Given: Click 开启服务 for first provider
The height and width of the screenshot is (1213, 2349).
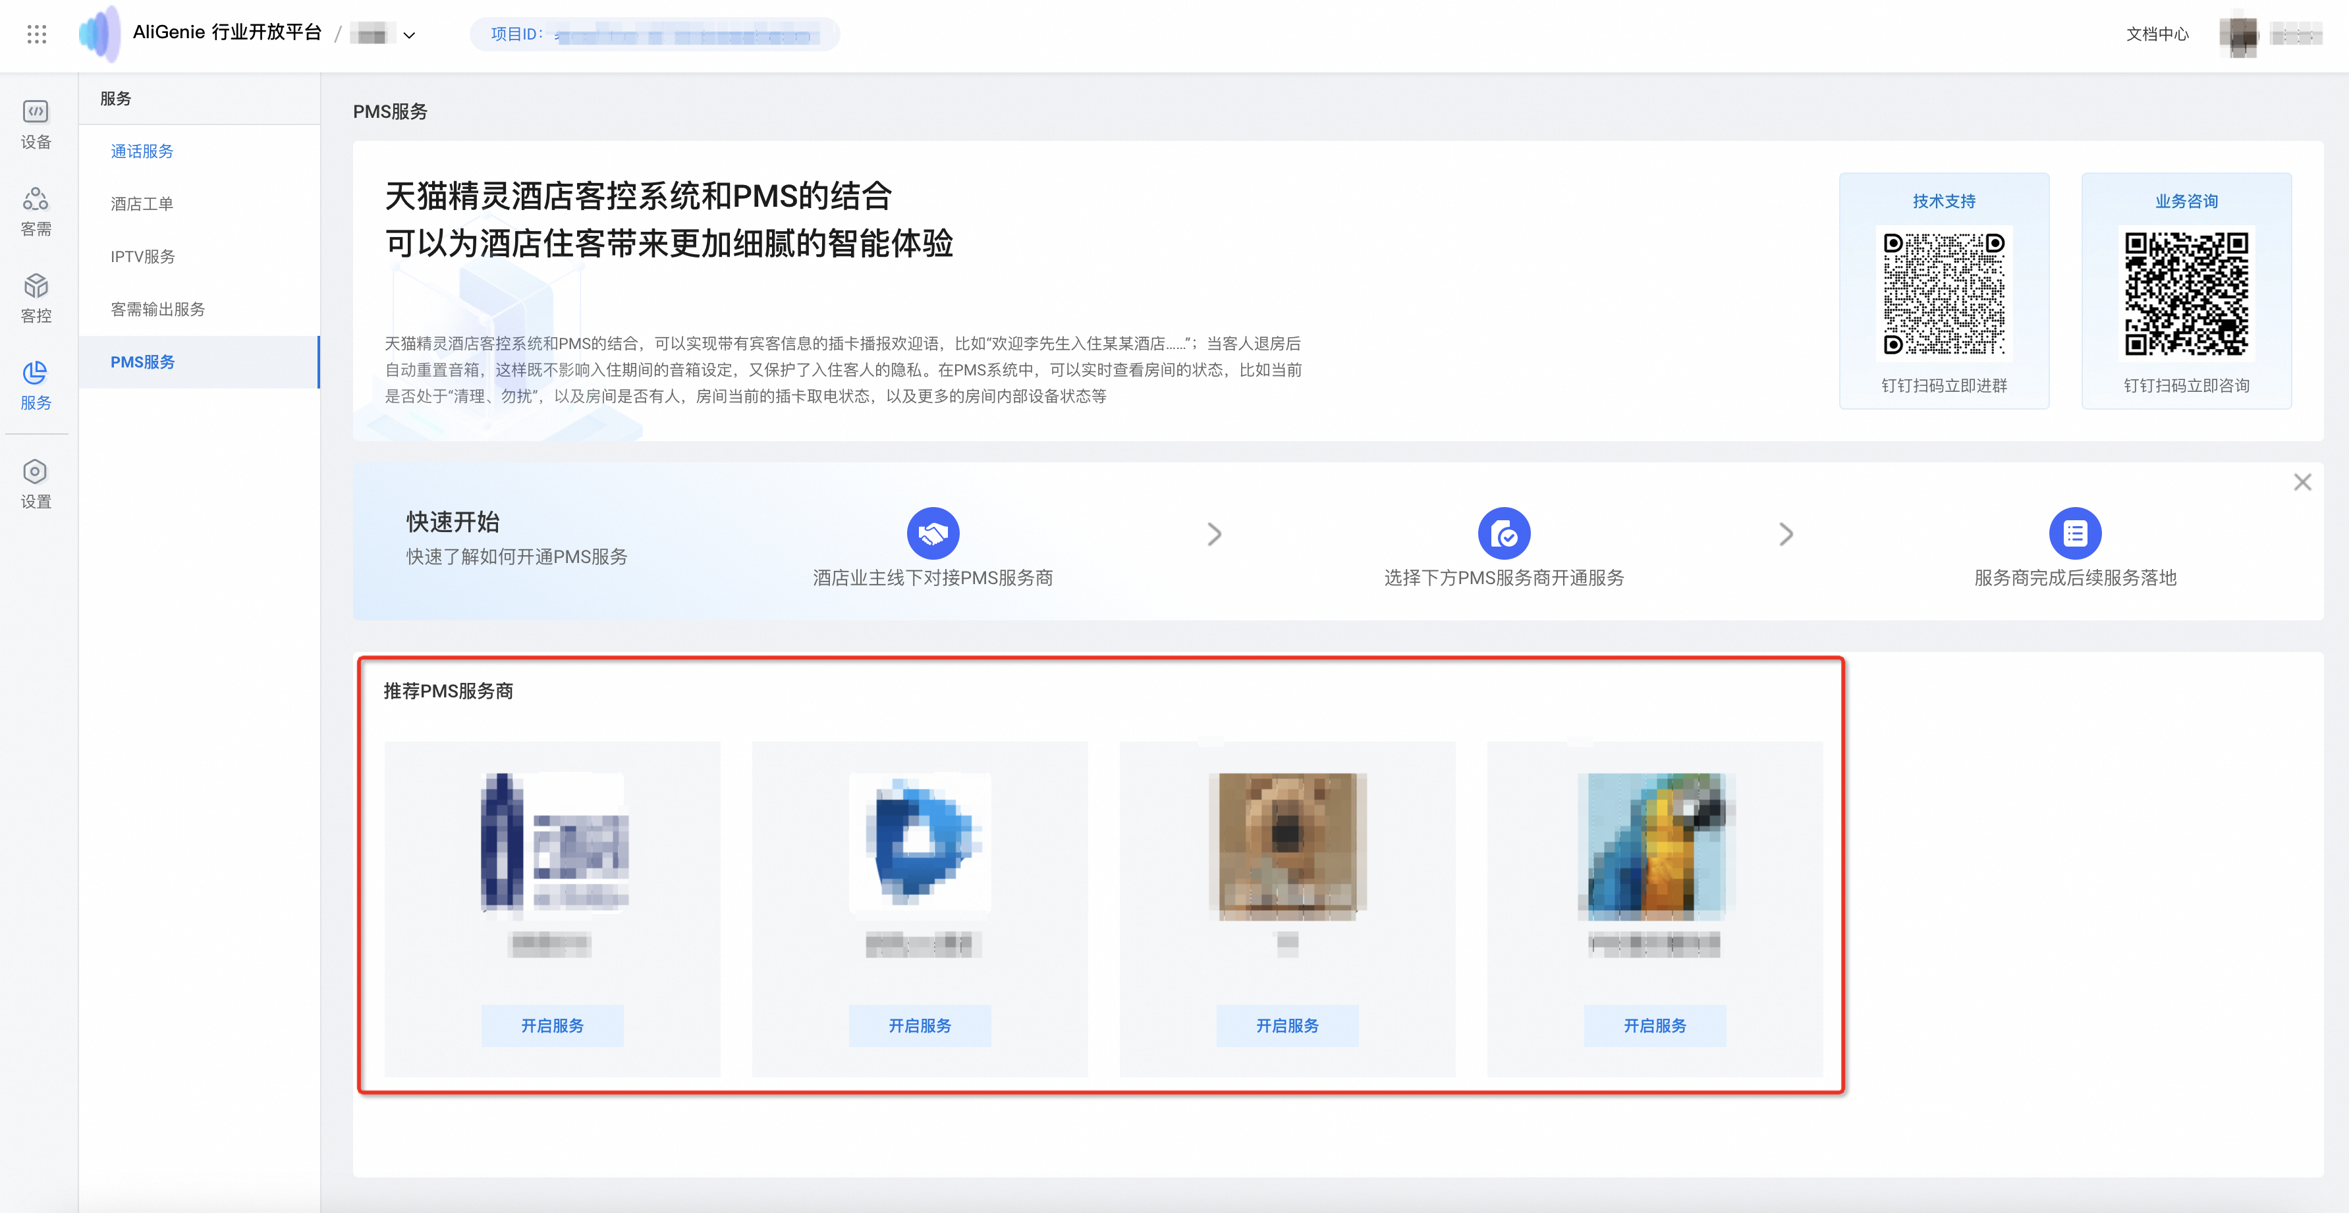Looking at the screenshot, I should [552, 1026].
